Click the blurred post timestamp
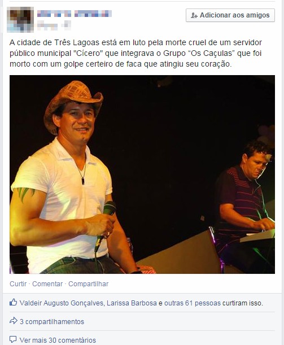284x345 pixels. coord(47,26)
